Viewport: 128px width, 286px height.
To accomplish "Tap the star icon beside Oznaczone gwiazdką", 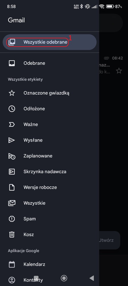I will [12, 93].
